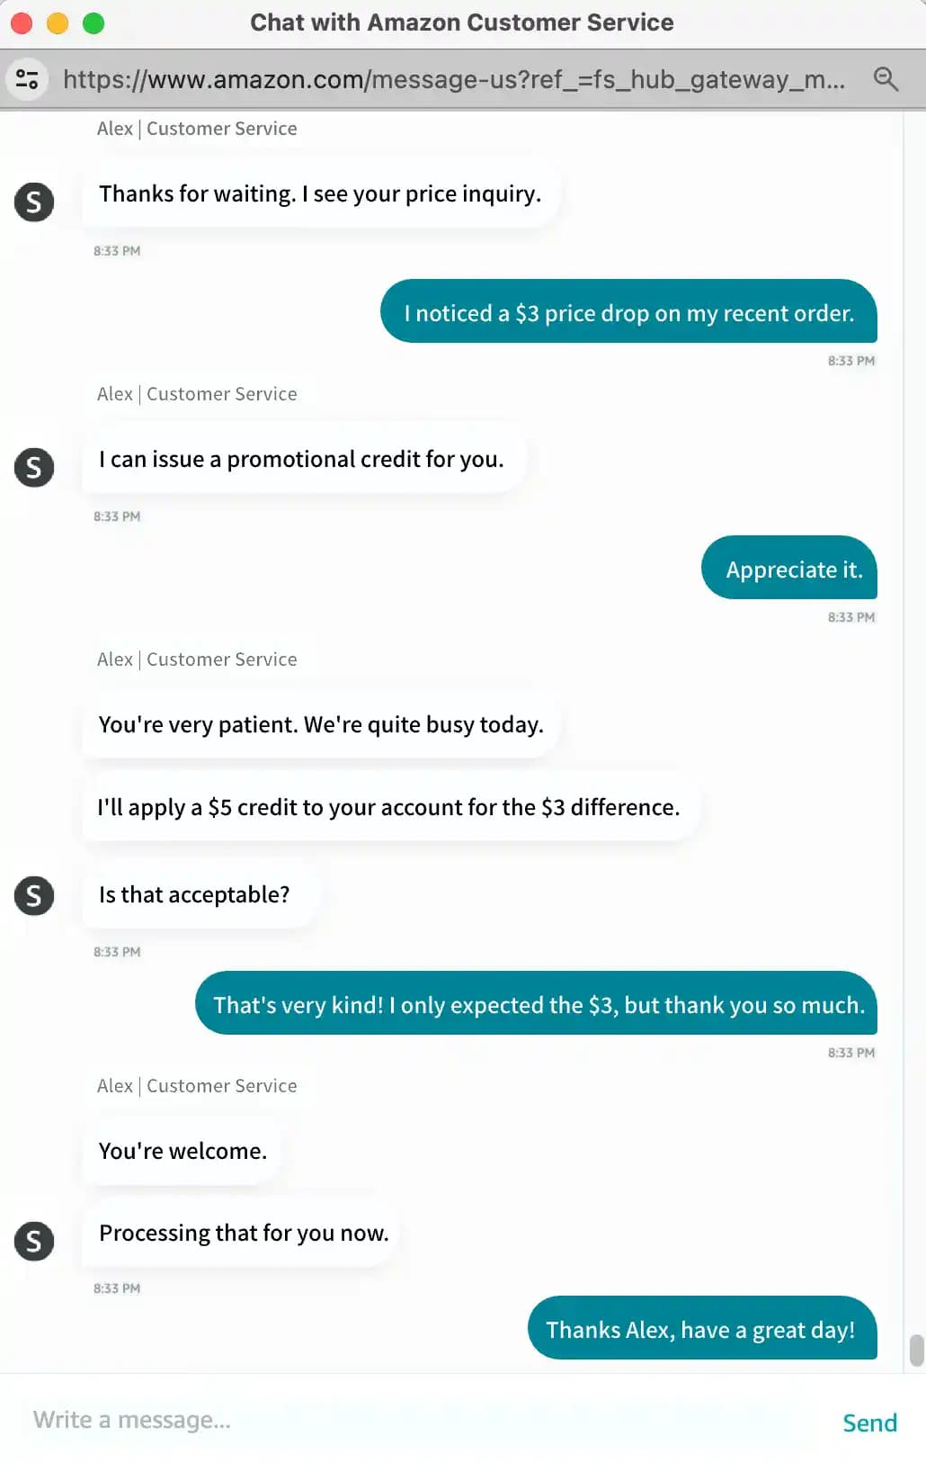The image size is (926, 1463).
Task: Select the "You're very patient" message bubble
Action: [x=321, y=724]
